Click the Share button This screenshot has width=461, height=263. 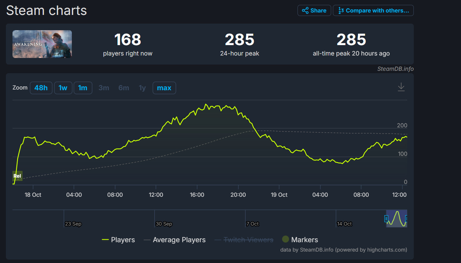tap(314, 10)
